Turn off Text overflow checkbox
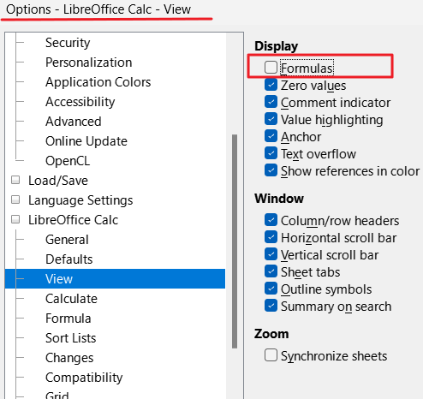Screen dimensions: 423x399 pyautogui.click(x=271, y=153)
